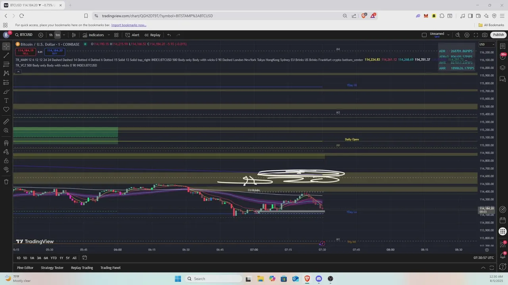The image size is (508, 285).
Task: Open the Brave Shields lion icon
Action: pos(364,16)
